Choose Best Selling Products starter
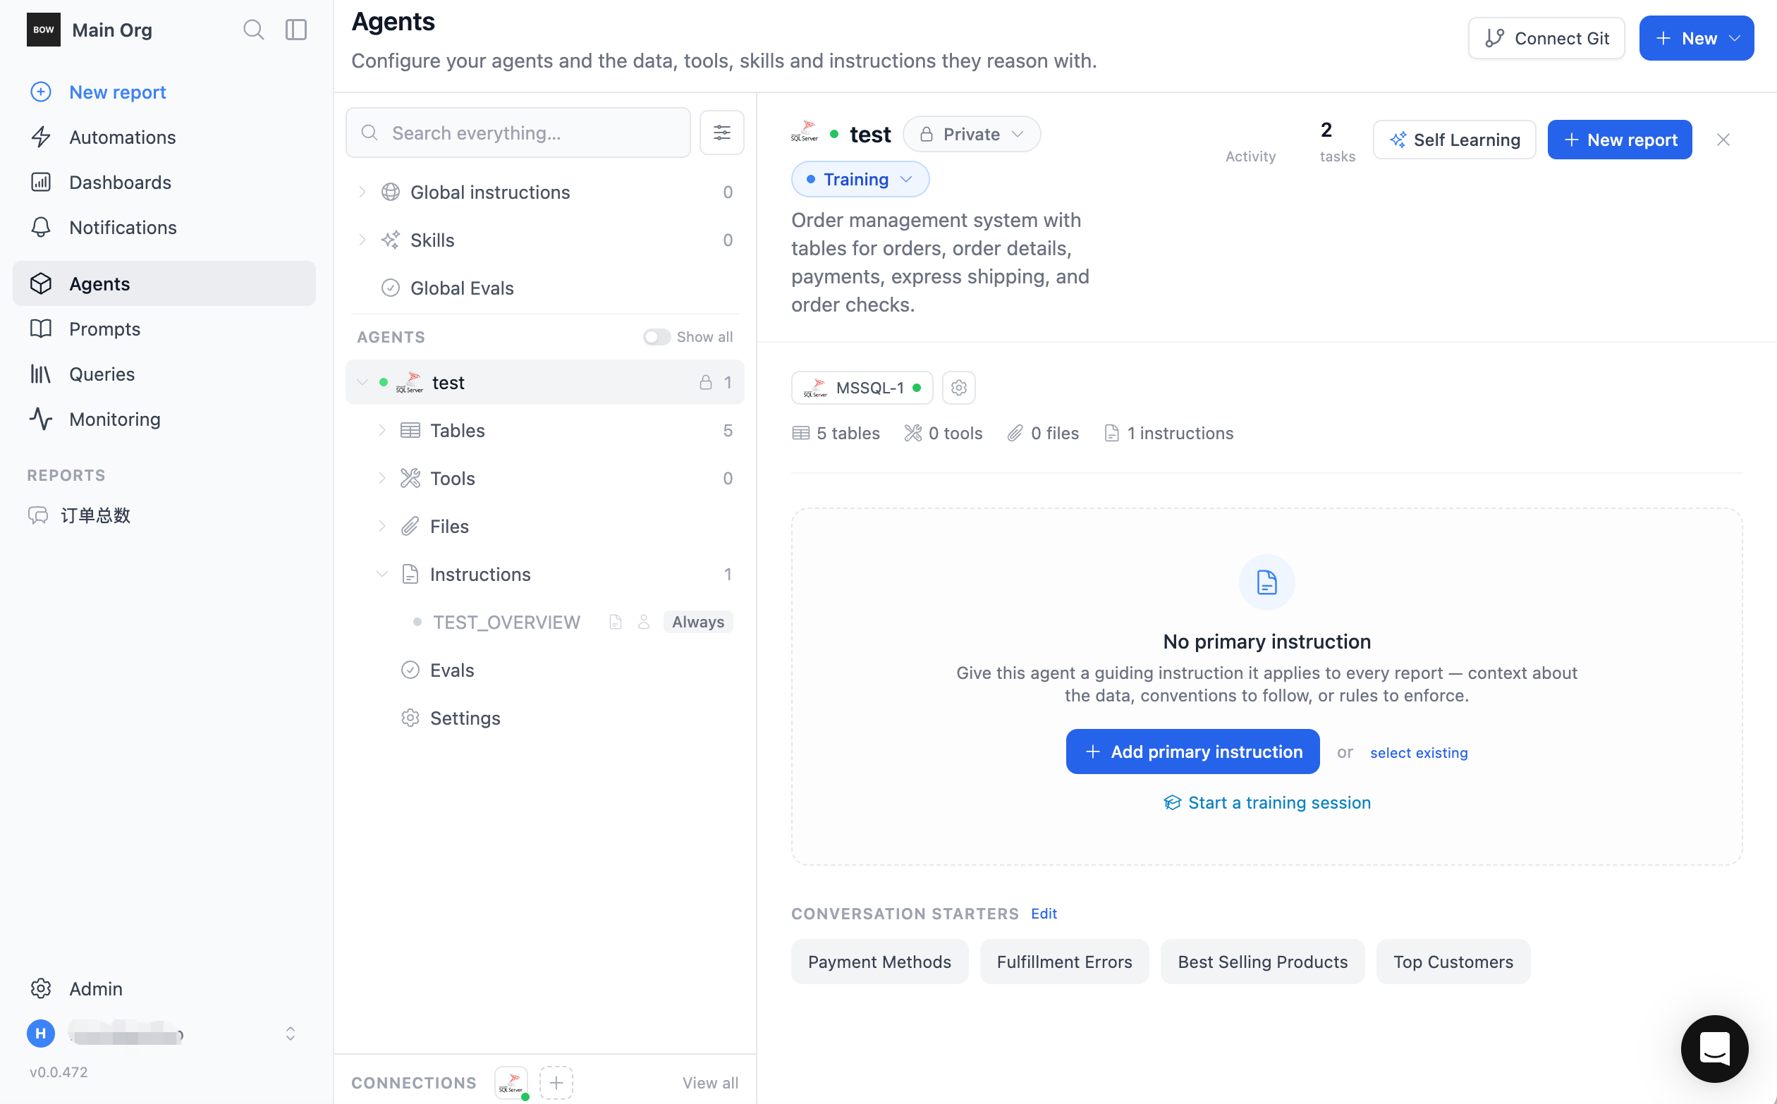Screen dimensions: 1777x1104 [x=1262, y=962]
